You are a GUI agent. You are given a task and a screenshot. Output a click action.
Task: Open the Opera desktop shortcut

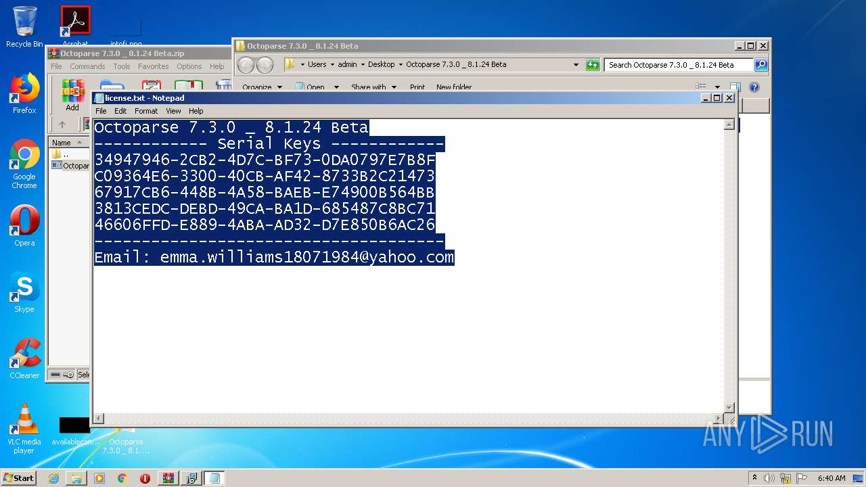coord(24,226)
